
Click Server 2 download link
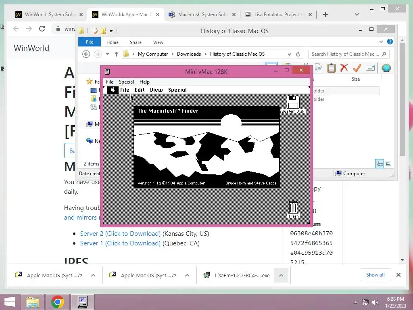(120, 234)
